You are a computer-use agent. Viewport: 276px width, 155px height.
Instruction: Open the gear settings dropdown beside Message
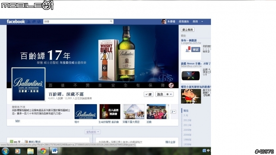pos(169,94)
